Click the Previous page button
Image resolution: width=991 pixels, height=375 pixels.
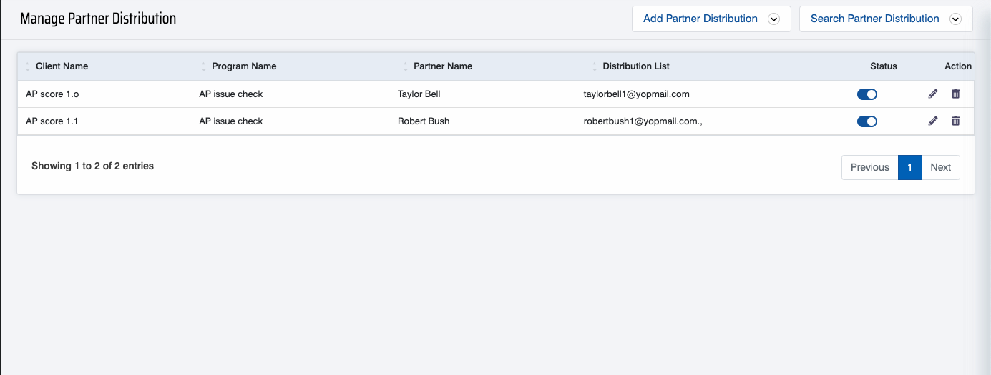coord(870,167)
